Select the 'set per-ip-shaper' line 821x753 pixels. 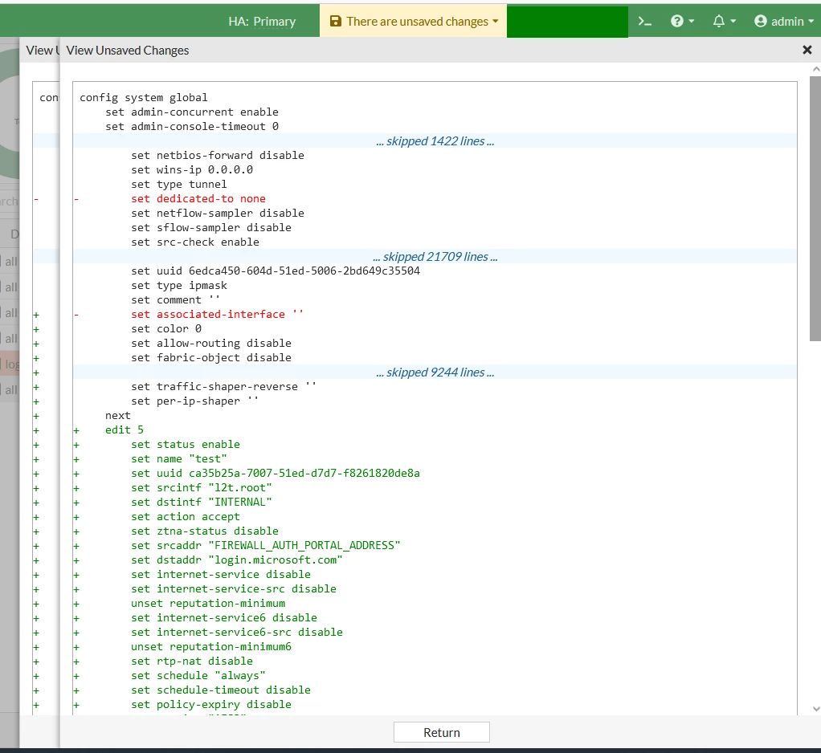pyautogui.click(x=194, y=401)
